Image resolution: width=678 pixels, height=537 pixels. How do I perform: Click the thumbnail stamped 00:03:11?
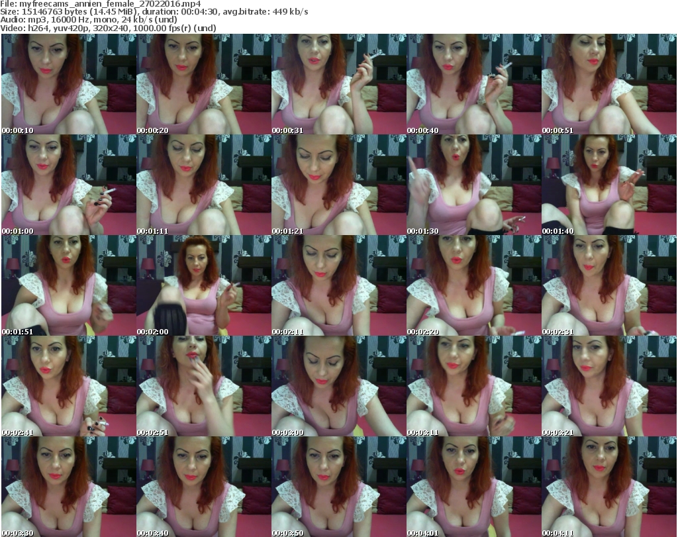tap(474, 386)
